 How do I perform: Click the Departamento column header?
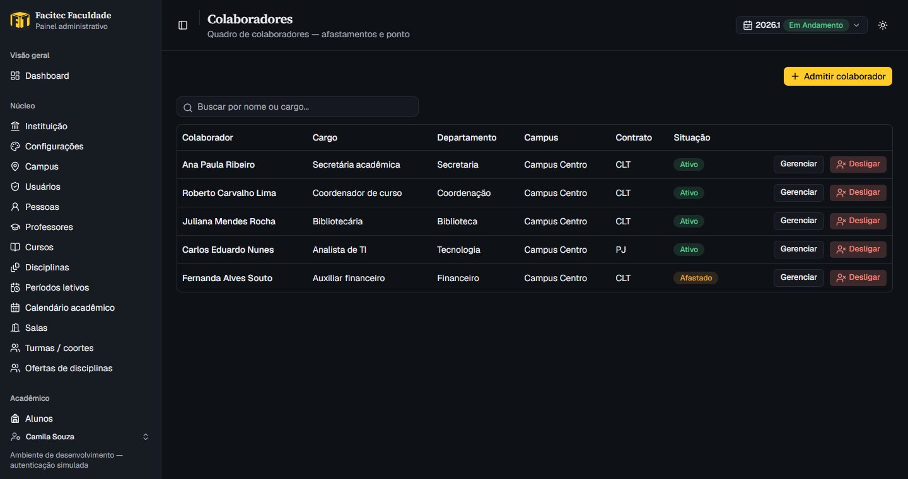click(467, 137)
